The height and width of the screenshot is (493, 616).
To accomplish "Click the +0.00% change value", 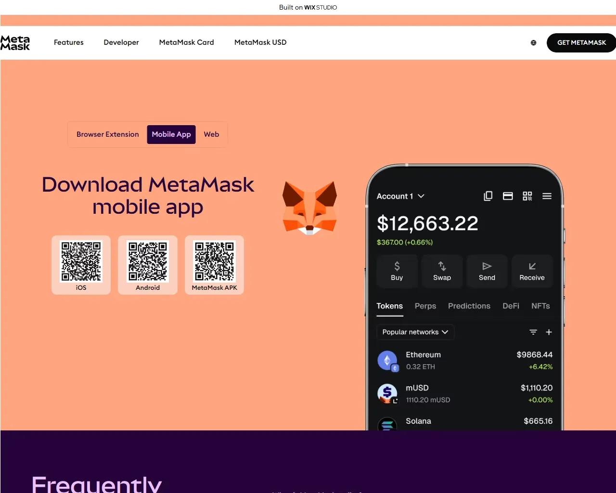I will pyautogui.click(x=540, y=400).
